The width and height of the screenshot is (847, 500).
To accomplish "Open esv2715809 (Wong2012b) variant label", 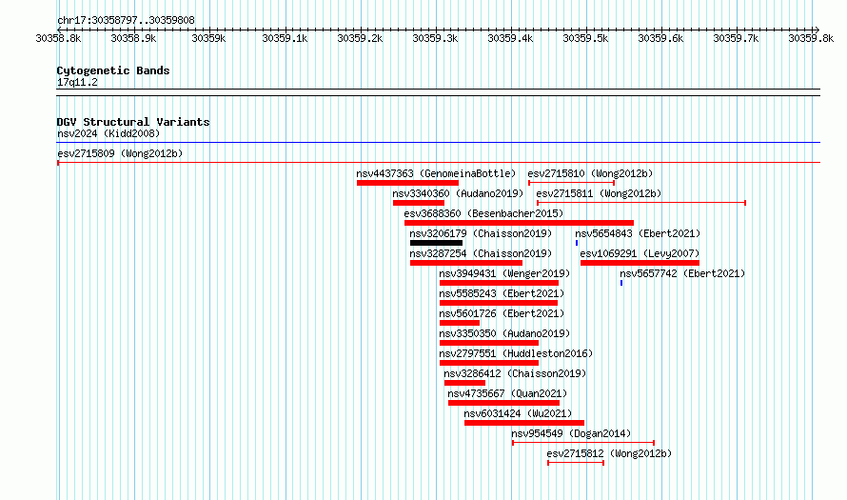I will pyautogui.click(x=120, y=153).
